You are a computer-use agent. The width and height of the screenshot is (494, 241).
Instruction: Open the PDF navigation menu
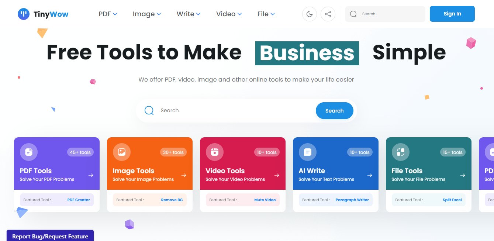[x=108, y=14]
